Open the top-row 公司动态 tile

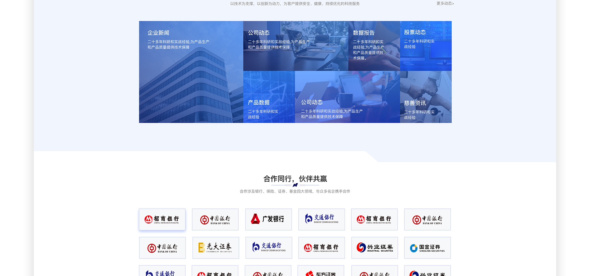coord(295,46)
